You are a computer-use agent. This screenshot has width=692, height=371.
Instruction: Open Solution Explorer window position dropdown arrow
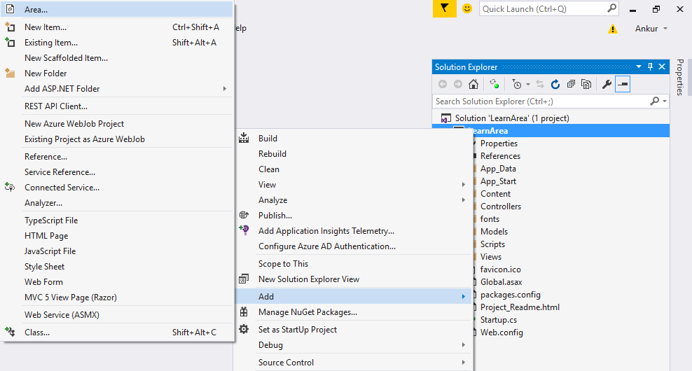click(x=639, y=66)
